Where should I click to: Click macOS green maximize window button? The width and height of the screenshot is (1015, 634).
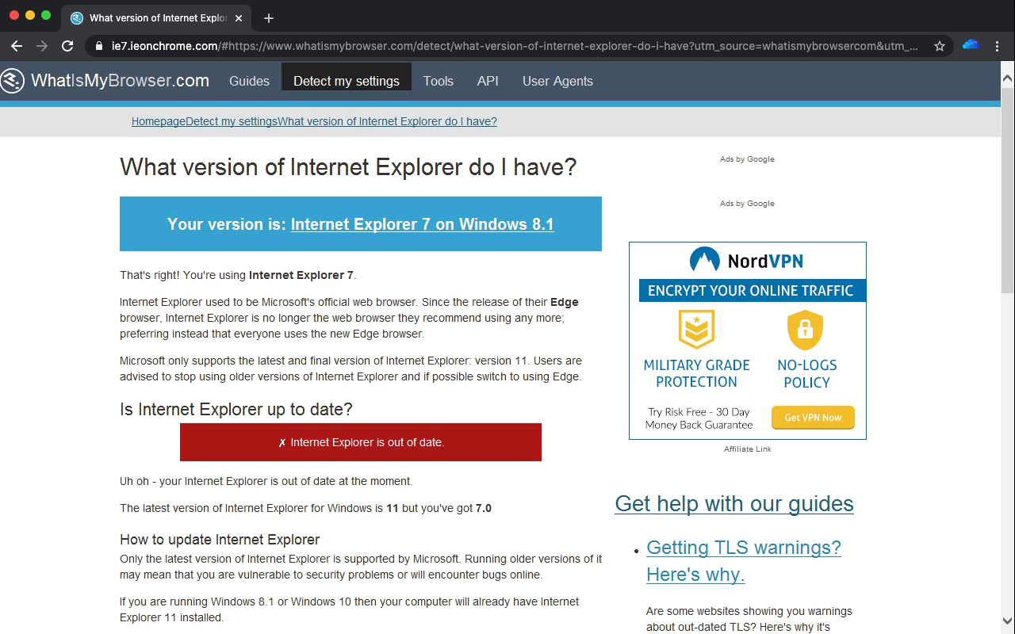[46, 15]
